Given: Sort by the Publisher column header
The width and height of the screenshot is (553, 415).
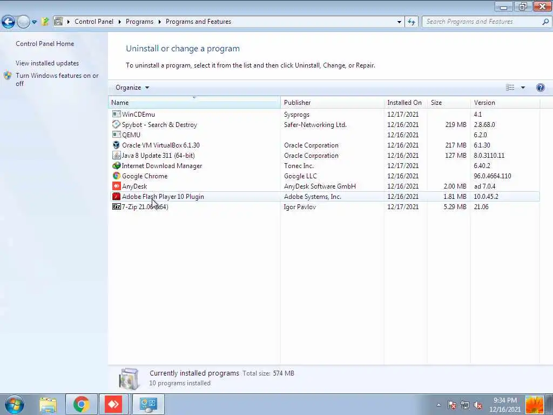Looking at the screenshot, I should point(332,102).
